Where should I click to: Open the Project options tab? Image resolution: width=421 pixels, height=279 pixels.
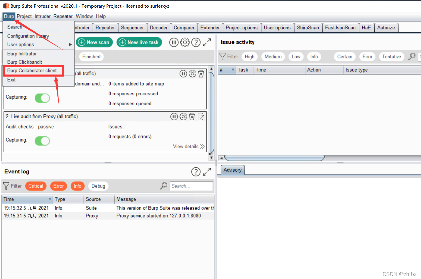pos(242,28)
